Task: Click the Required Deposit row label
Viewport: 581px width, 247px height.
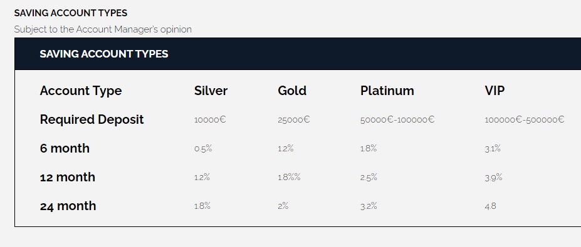Action: click(92, 119)
